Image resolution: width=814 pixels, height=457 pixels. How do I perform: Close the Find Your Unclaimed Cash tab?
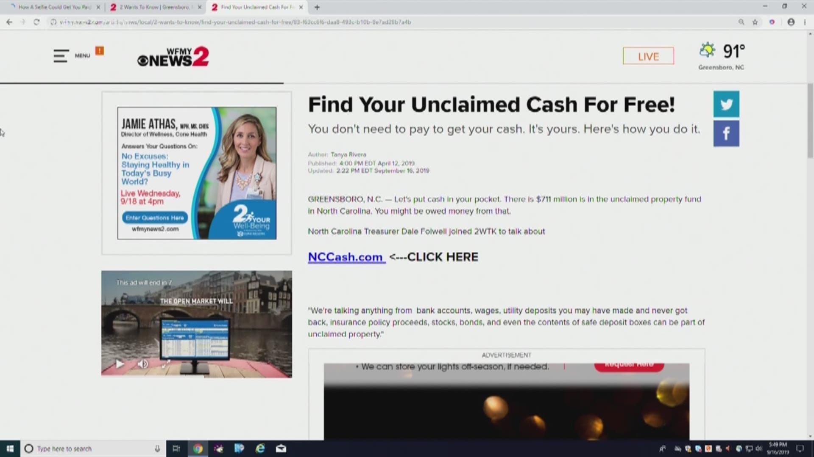(301, 7)
